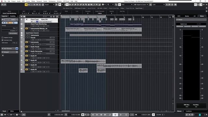
Task: Enable the Adaptive Voicings checkbox
Action: [x=3, y=38]
